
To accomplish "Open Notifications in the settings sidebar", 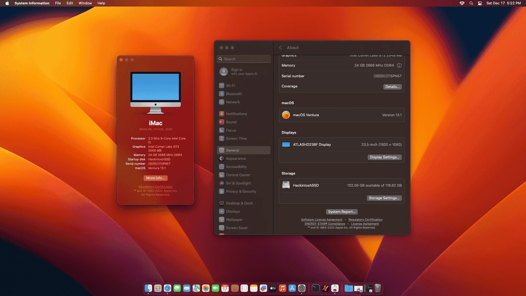I will click(x=244, y=114).
